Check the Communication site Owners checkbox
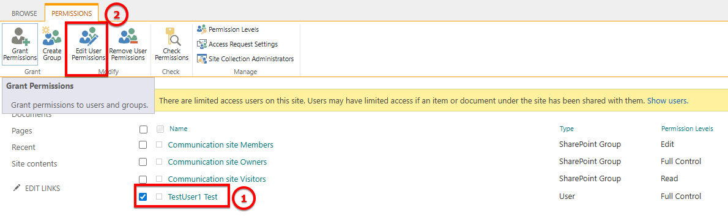 (x=144, y=162)
